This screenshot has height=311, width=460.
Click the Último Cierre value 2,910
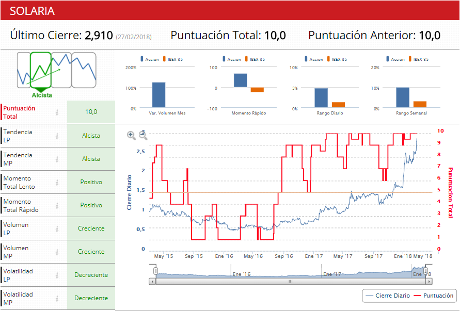coord(99,36)
